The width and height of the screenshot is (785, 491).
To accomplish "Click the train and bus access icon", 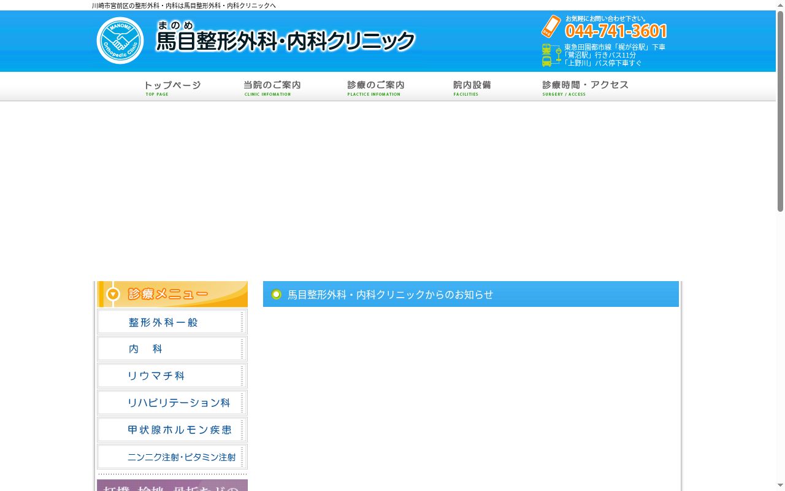I will click(551, 55).
